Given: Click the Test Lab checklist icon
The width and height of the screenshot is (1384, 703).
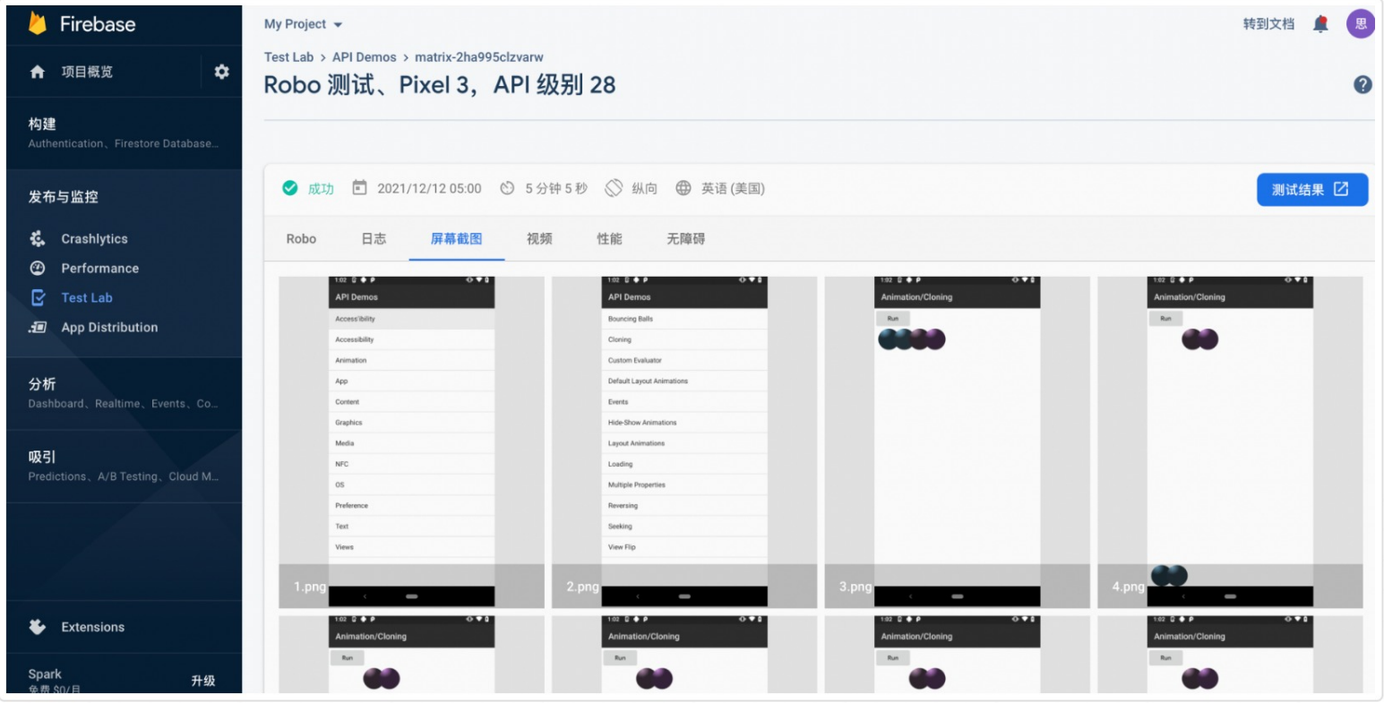Looking at the screenshot, I should tap(38, 297).
